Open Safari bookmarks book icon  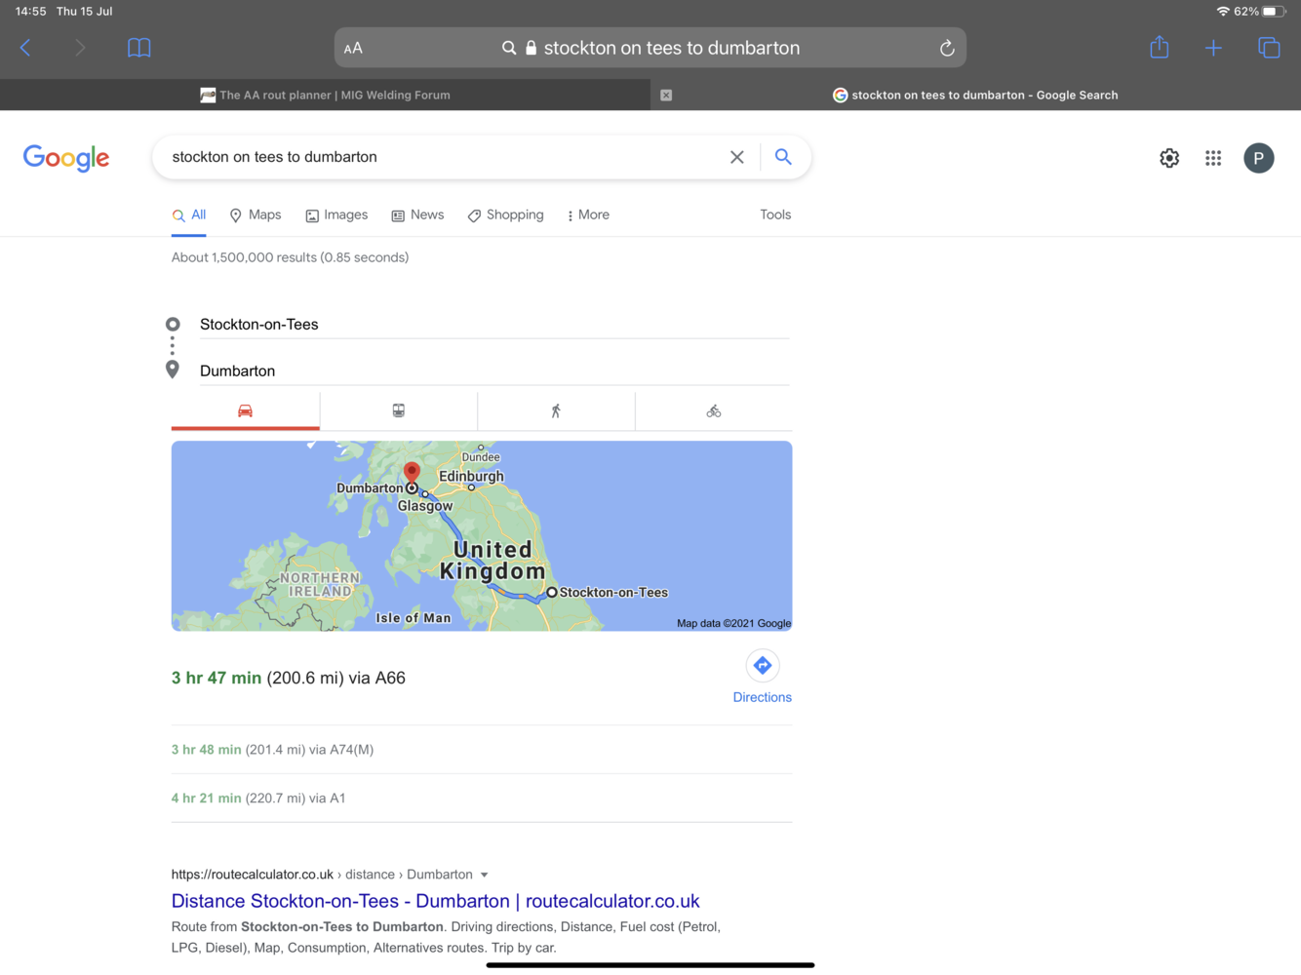click(x=139, y=48)
